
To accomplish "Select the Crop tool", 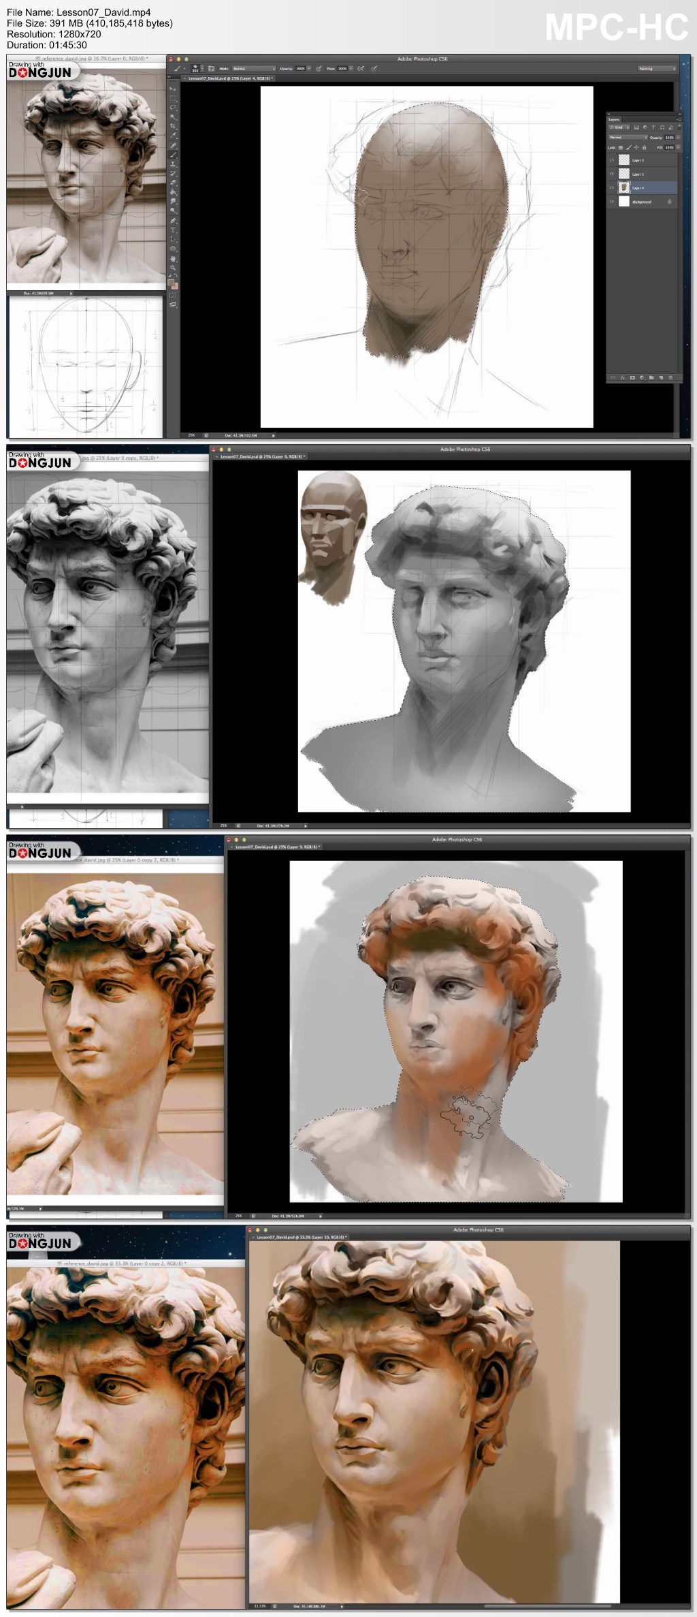I will tap(173, 126).
